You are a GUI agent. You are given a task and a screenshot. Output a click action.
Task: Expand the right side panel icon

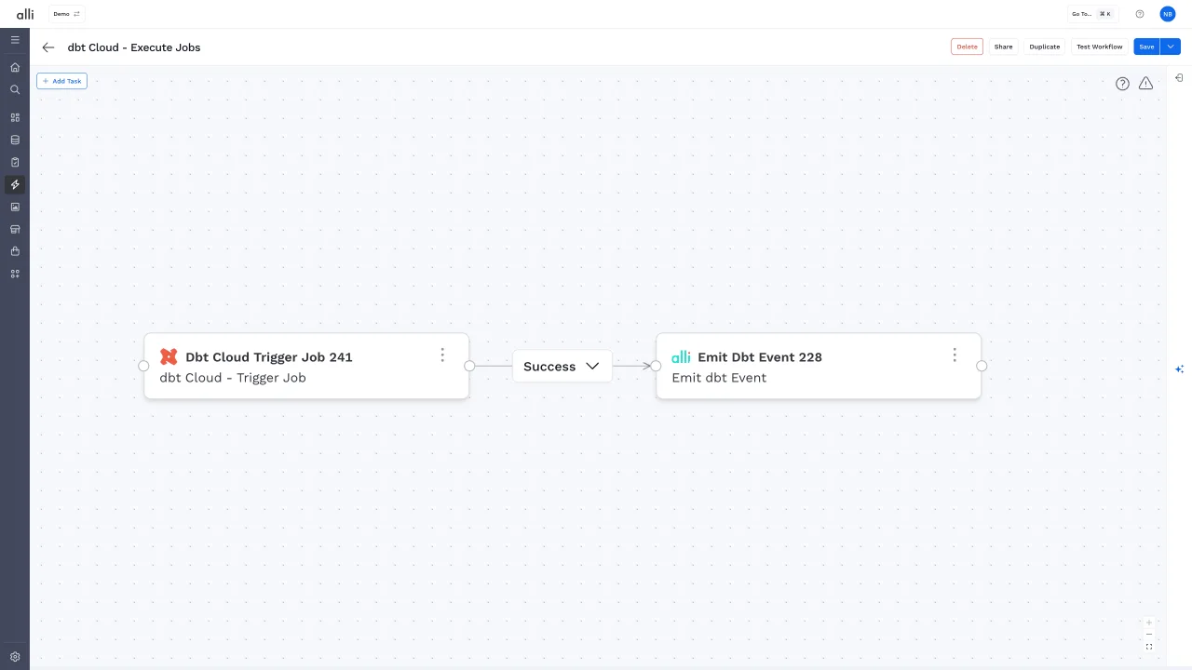[1179, 78]
